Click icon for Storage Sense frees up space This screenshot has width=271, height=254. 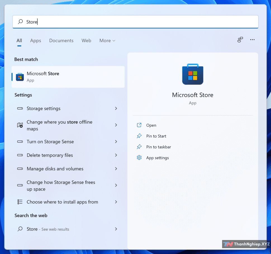pyautogui.click(x=20, y=185)
